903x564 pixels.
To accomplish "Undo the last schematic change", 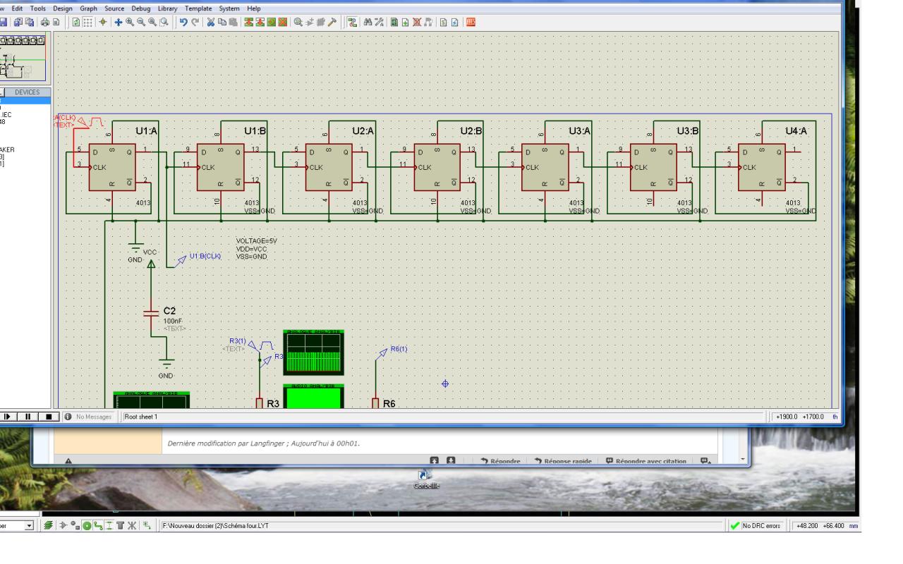I will click(183, 22).
